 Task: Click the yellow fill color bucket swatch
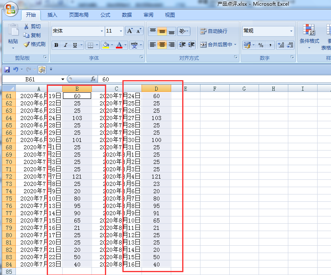click(106, 45)
